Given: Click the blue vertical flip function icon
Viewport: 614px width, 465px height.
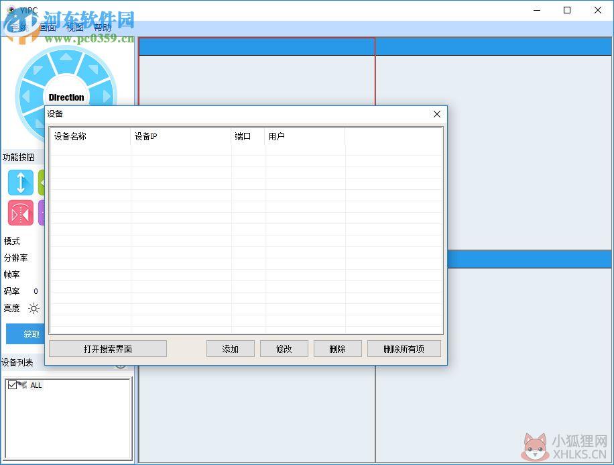Looking at the screenshot, I should tap(21, 183).
